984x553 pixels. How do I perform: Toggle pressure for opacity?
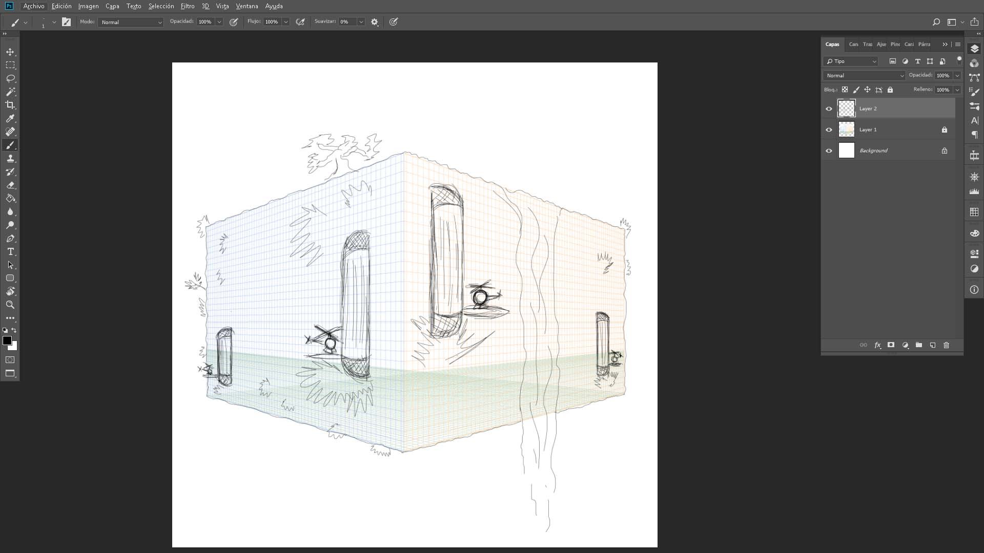[234, 22]
